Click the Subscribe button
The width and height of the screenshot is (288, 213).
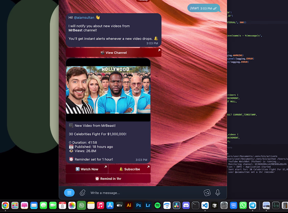pos(130,169)
